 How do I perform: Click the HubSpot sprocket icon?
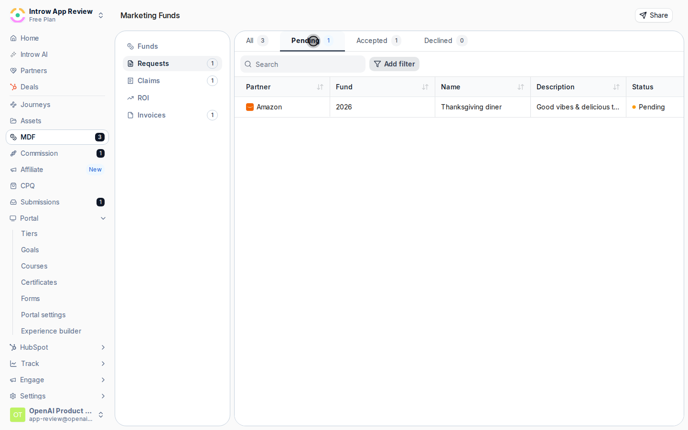13,347
